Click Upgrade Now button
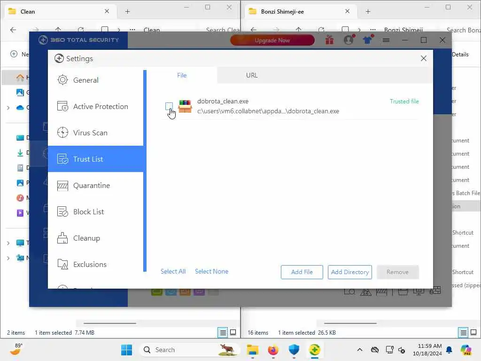The image size is (481, 361). [272, 40]
